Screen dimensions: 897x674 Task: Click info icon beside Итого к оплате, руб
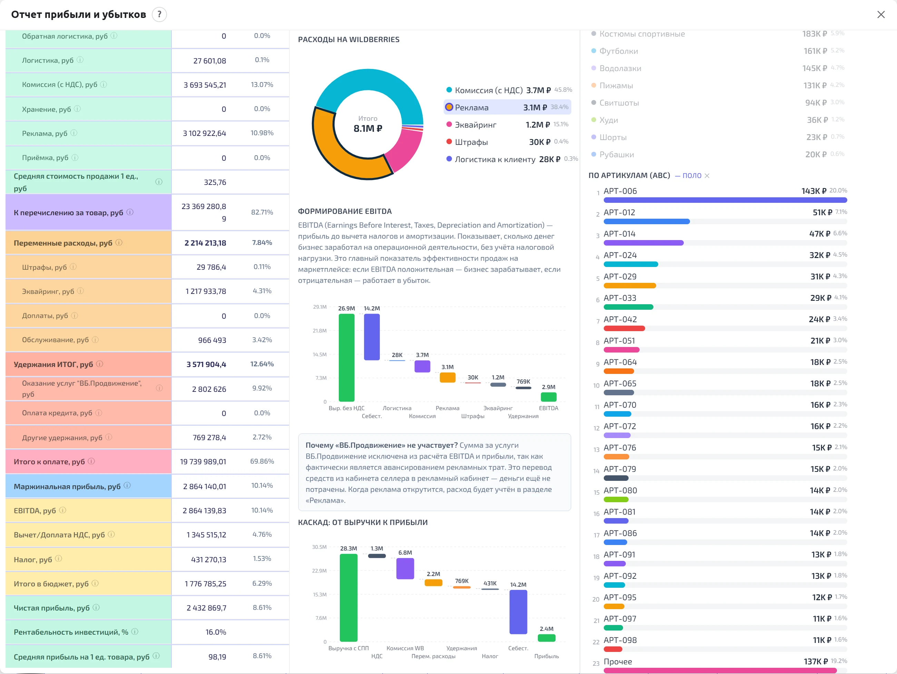click(x=91, y=461)
